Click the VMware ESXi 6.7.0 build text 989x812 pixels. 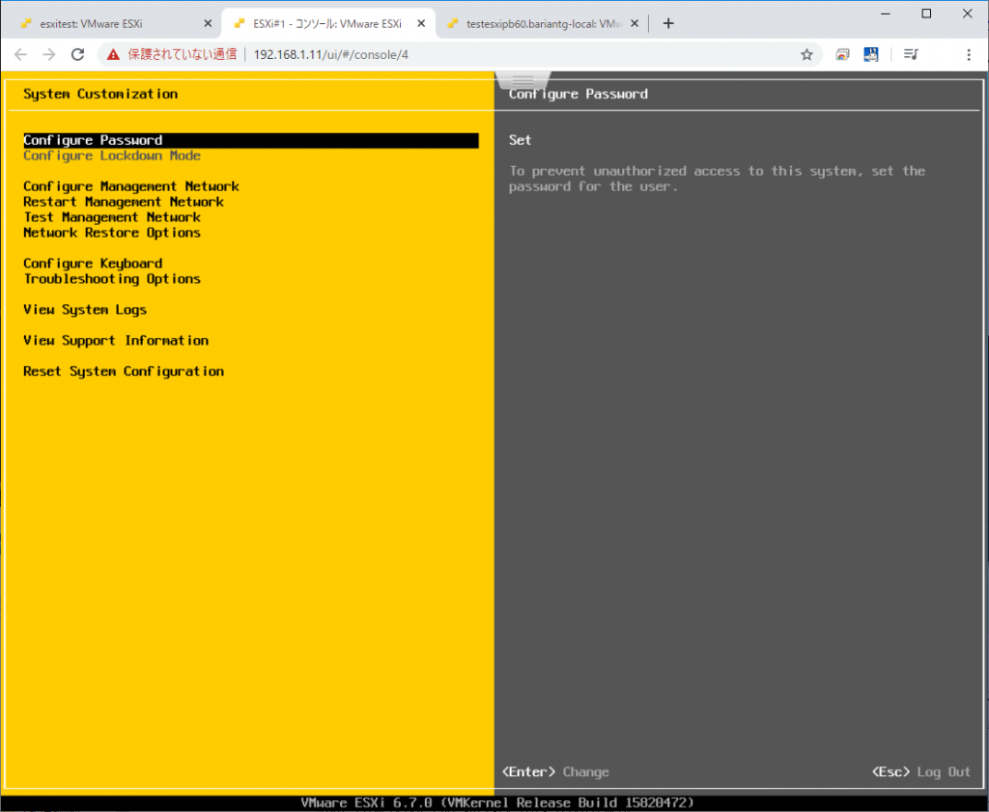click(x=497, y=802)
